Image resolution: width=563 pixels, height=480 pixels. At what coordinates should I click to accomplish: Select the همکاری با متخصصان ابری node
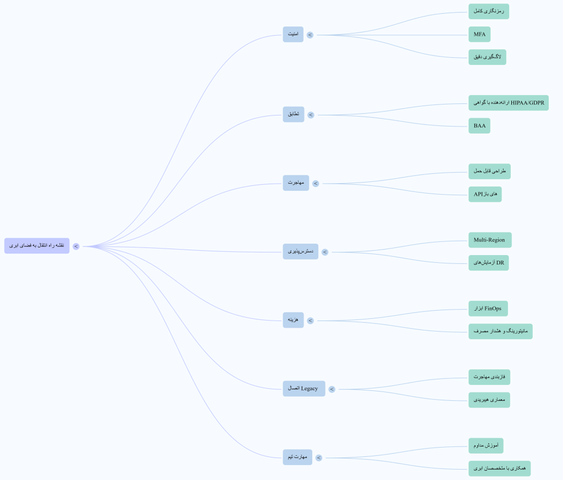click(499, 468)
